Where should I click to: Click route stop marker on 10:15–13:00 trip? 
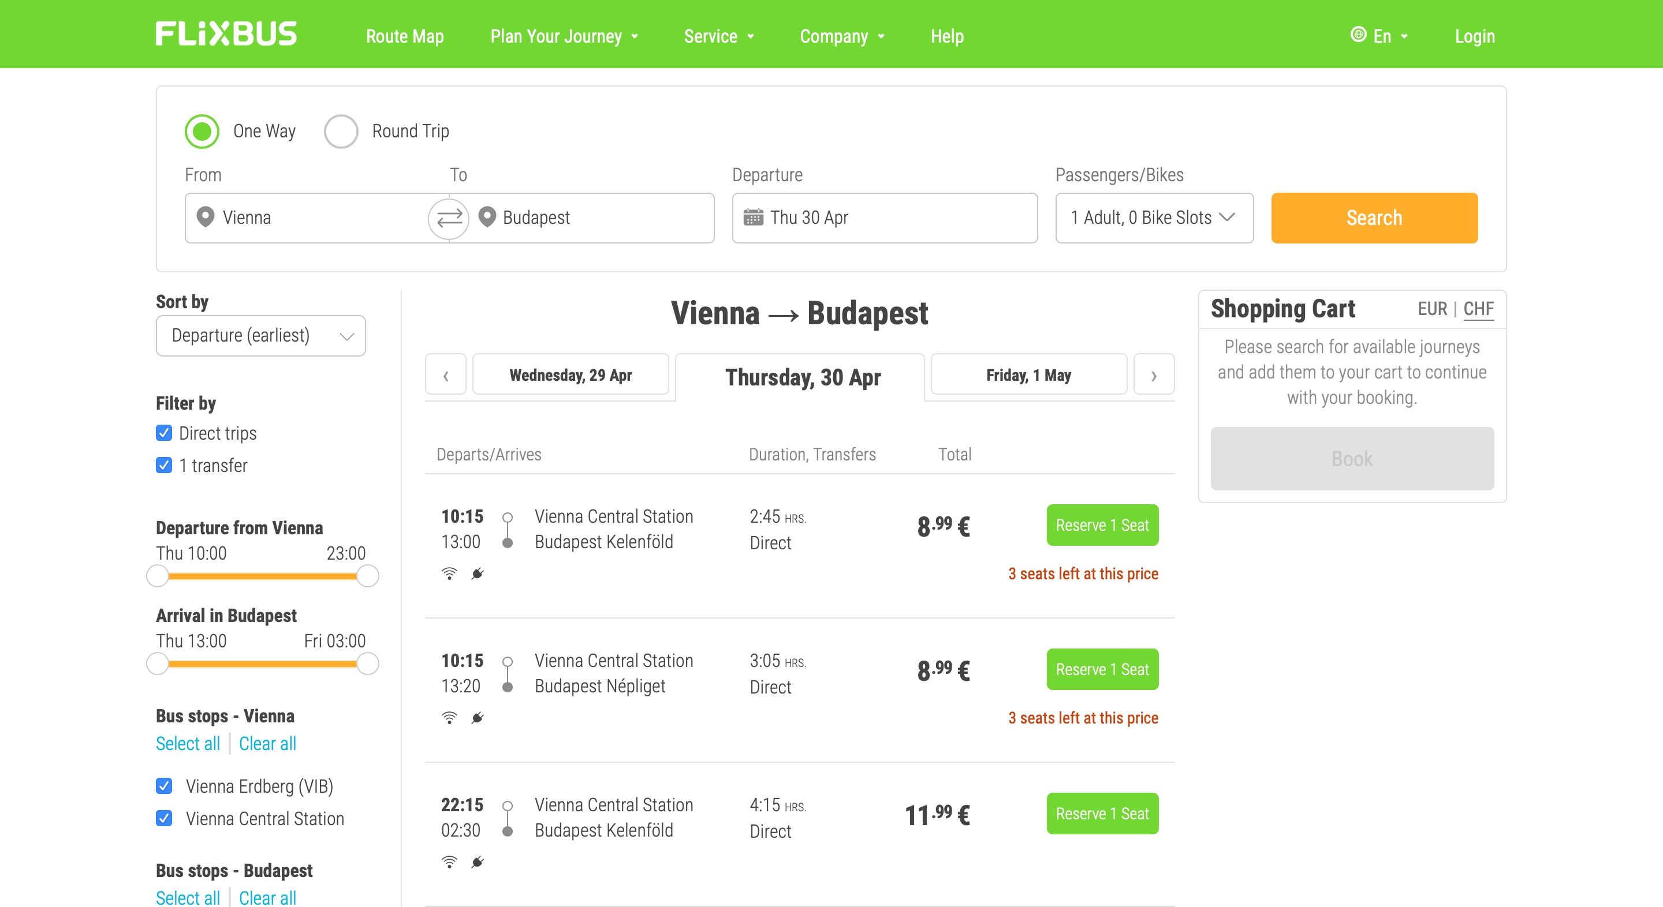(508, 530)
